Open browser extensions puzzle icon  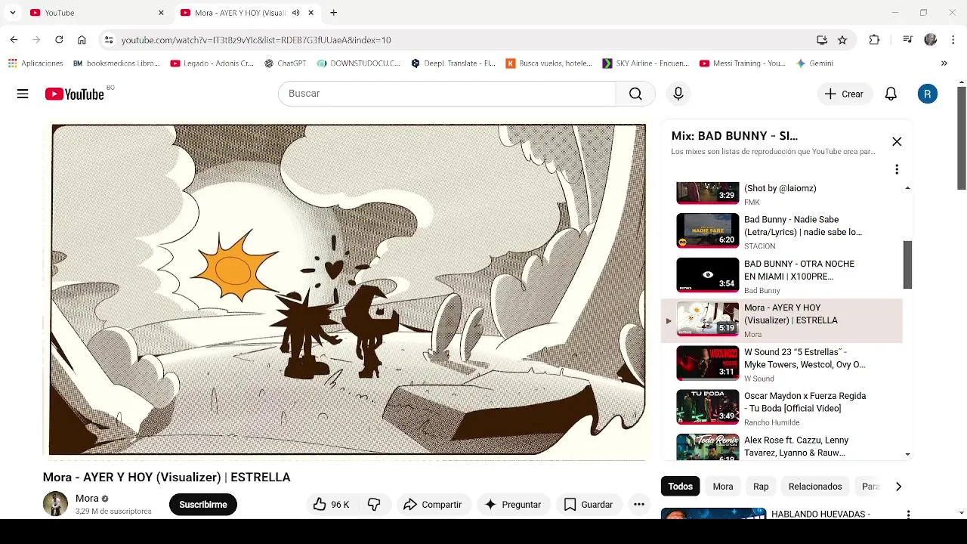click(874, 40)
